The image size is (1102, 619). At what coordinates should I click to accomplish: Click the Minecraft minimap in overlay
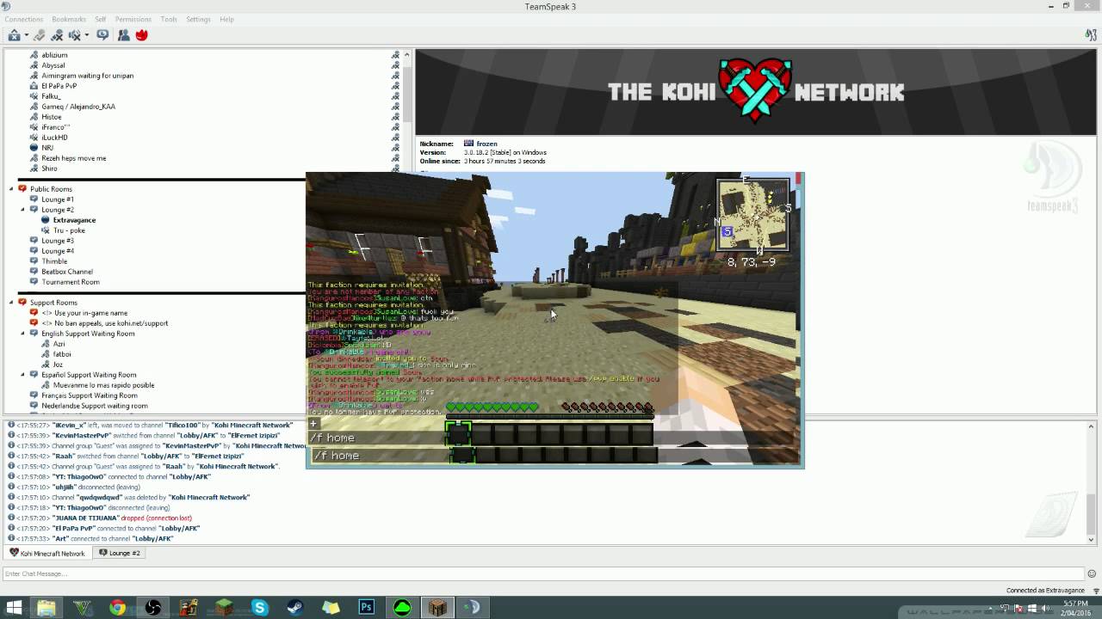753,215
